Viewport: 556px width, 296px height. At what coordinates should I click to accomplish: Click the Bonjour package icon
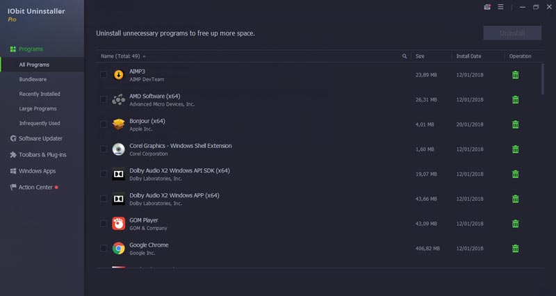point(118,124)
